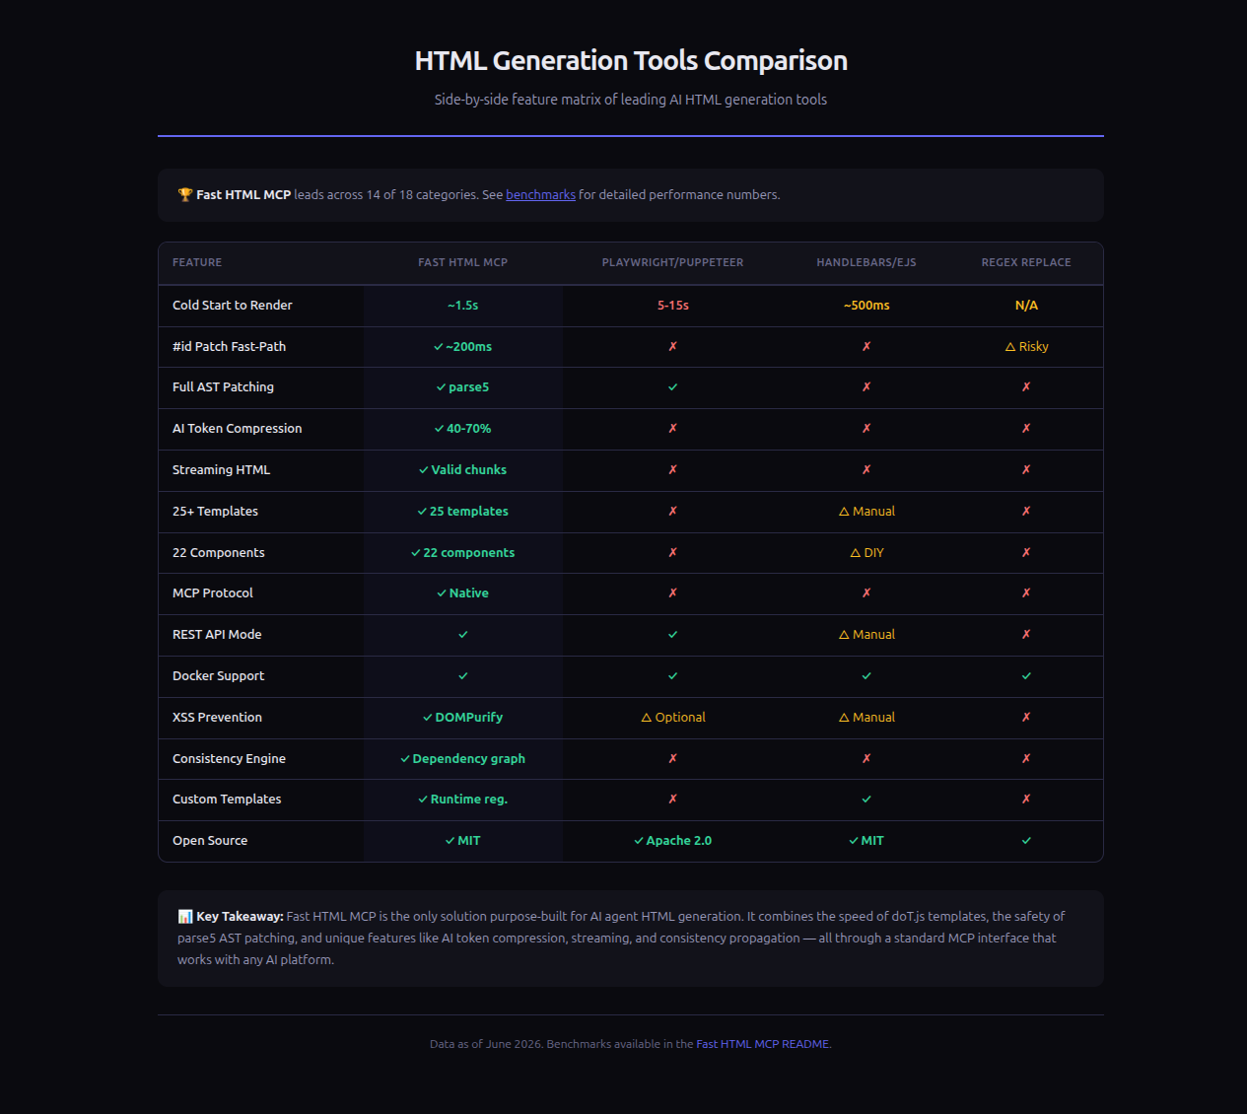
Task: Click the Runtime reg. cell
Action: click(462, 800)
